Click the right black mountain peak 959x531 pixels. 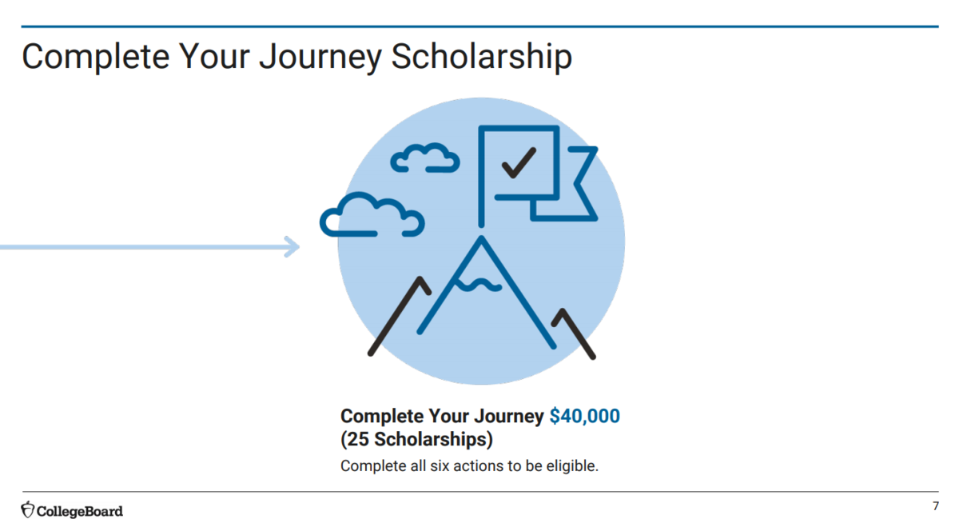tap(573, 333)
